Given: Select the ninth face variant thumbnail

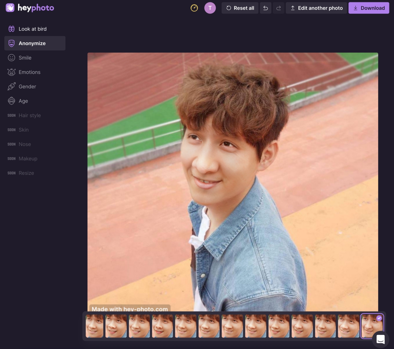Looking at the screenshot, I should pyautogui.click(x=279, y=326).
